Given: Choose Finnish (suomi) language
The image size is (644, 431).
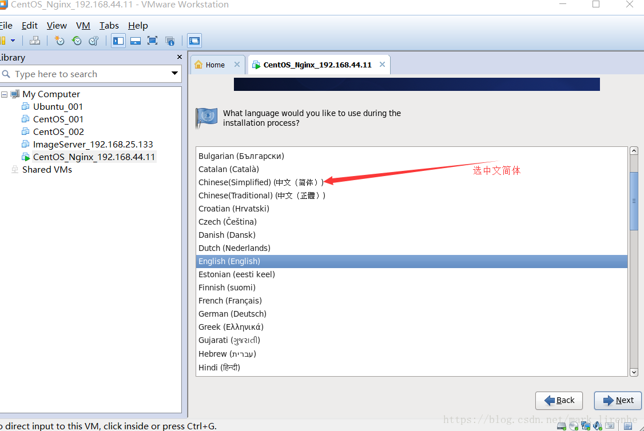Looking at the screenshot, I should (x=412, y=288).
